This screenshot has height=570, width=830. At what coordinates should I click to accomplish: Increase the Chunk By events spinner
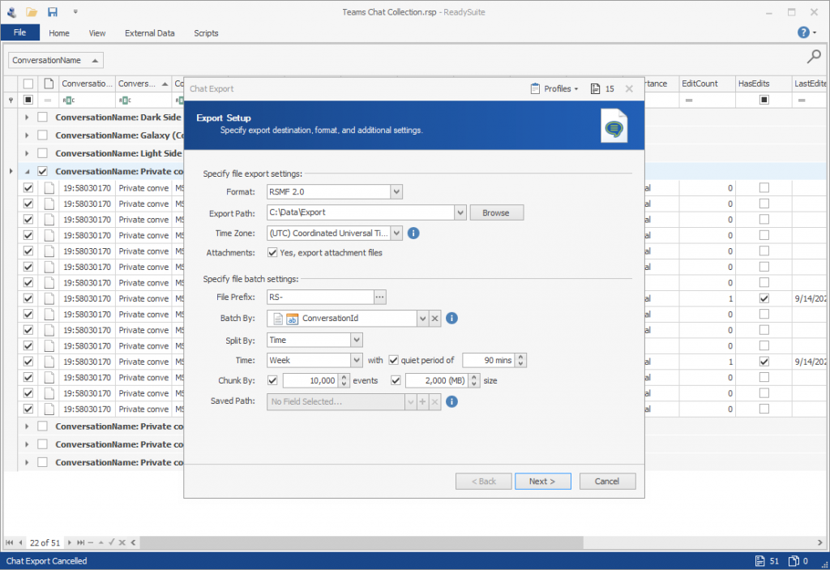tap(344, 377)
